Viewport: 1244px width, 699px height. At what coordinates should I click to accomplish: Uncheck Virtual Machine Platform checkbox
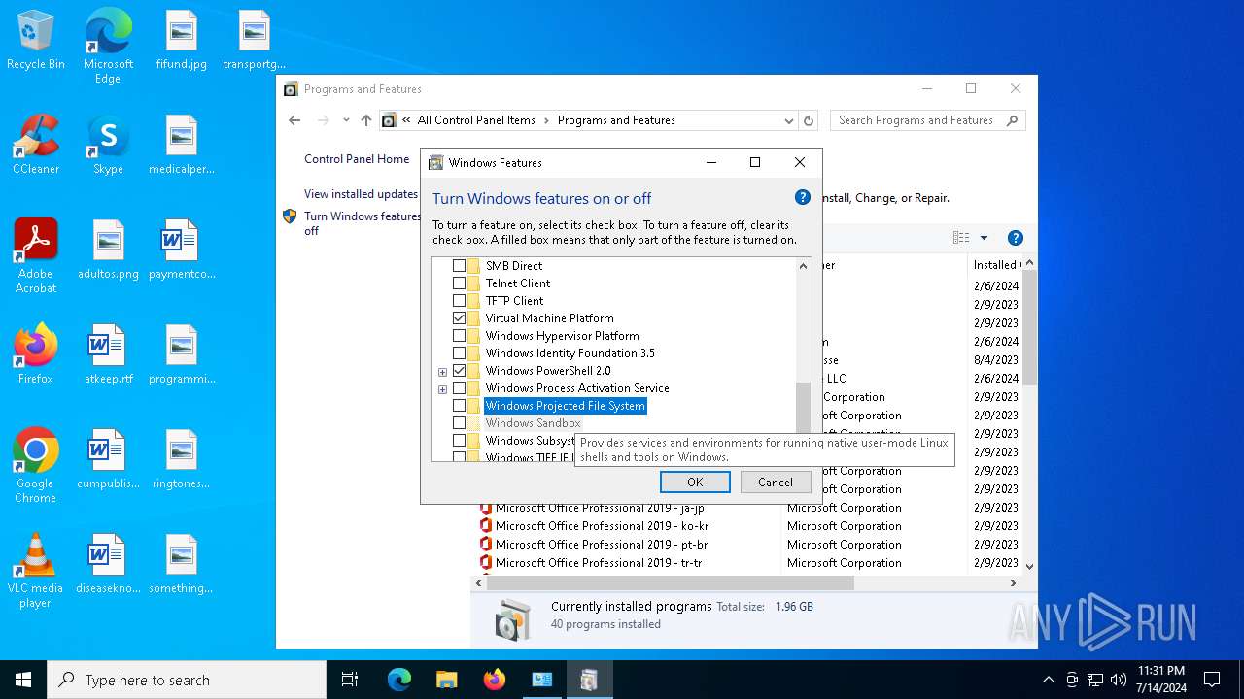tap(459, 318)
